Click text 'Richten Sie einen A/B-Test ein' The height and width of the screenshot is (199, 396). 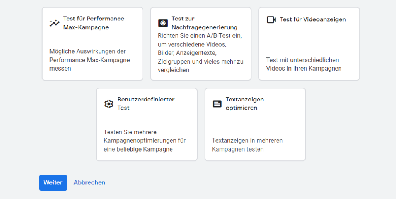click(x=200, y=36)
